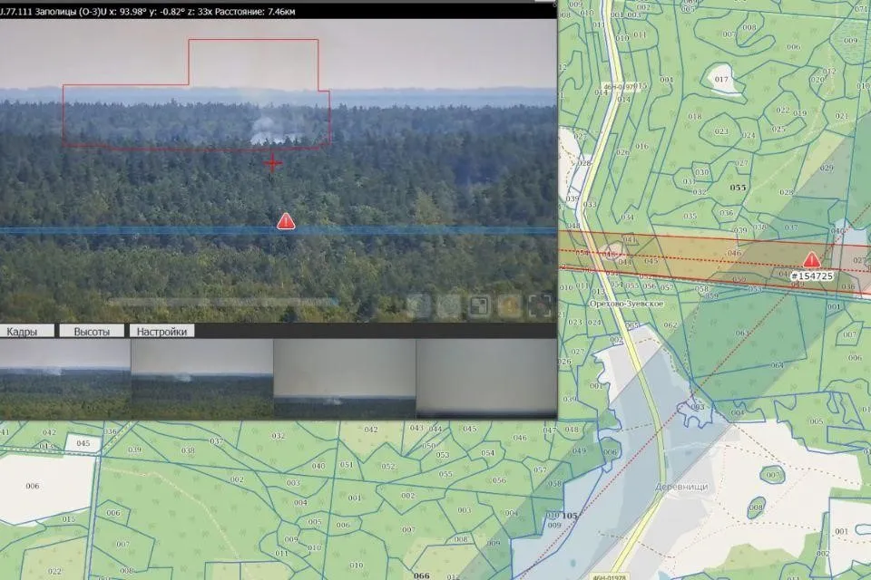Click the blue horizon band in camera view
The width and height of the screenshot is (871, 580).
[136, 231]
